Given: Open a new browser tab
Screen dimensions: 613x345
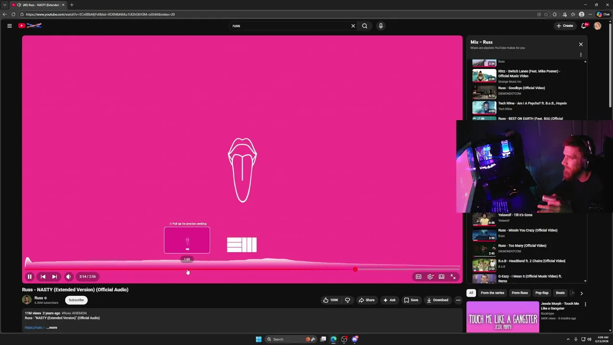Looking at the screenshot, I should pos(72,5).
